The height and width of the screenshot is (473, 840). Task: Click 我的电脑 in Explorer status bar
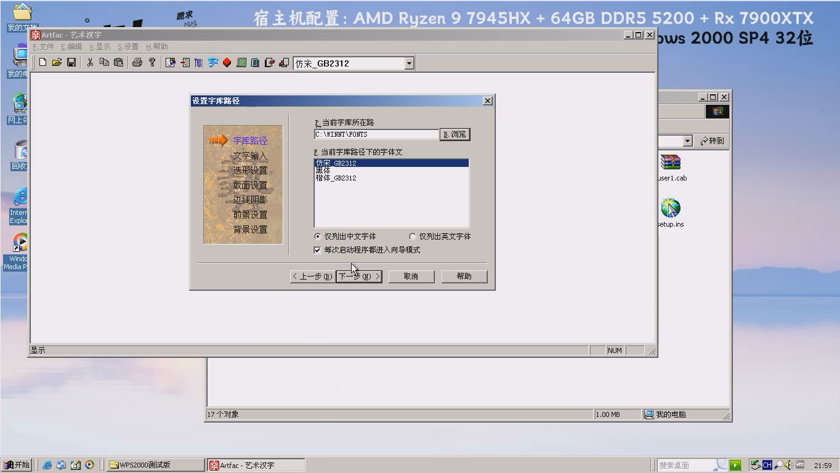tap(671, 414)
